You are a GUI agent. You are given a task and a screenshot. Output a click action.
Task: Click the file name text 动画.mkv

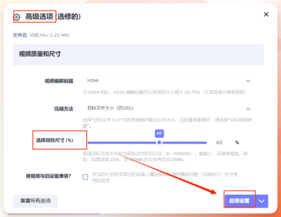(x=39, y=35)
